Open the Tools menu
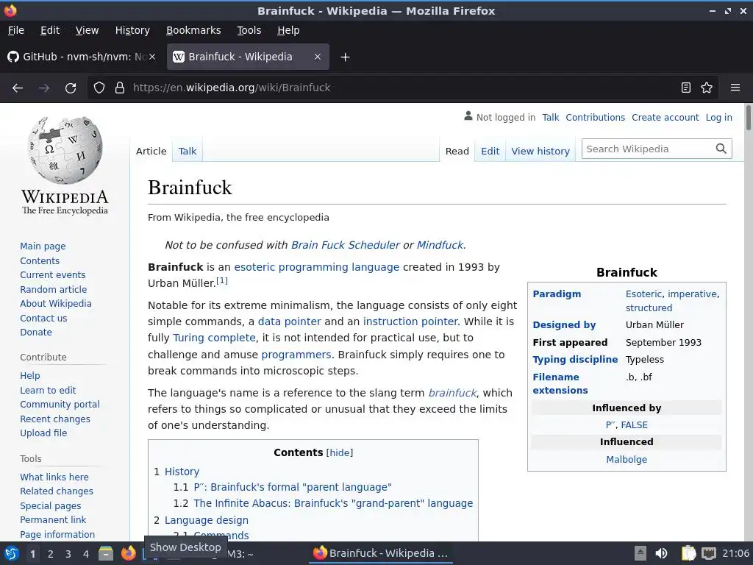This screenshot has height=565, width=753. point(249,30)
